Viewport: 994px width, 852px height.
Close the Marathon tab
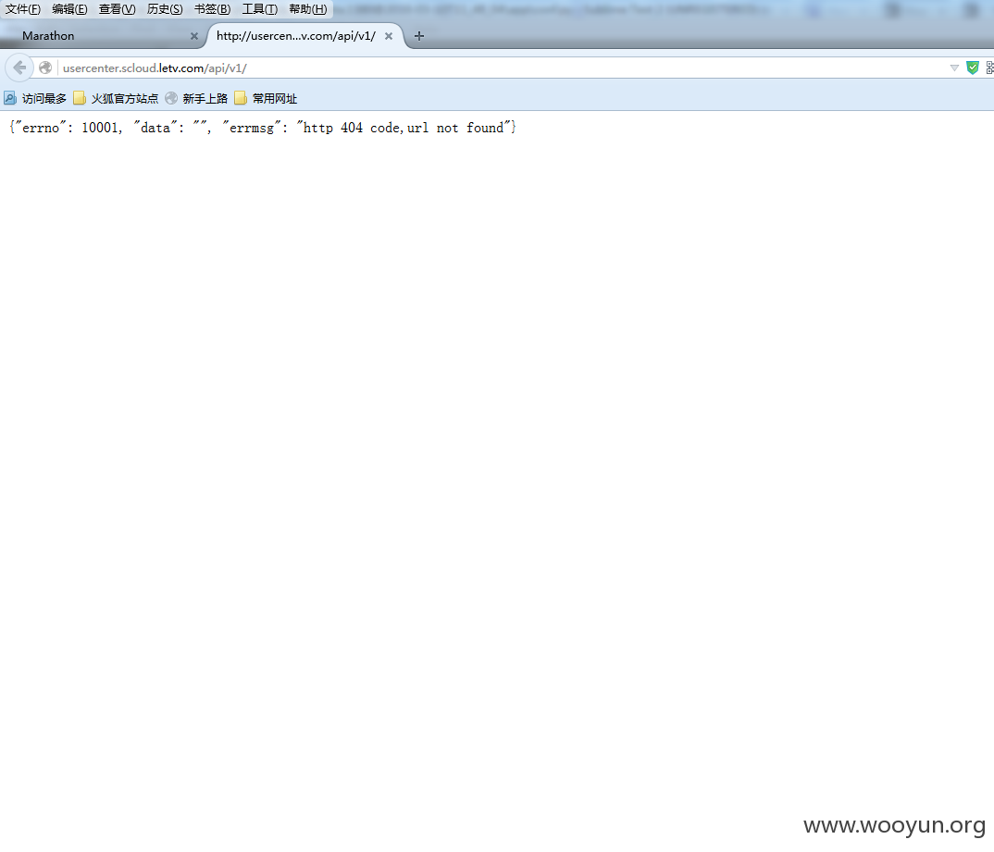(x=194, y=36)
